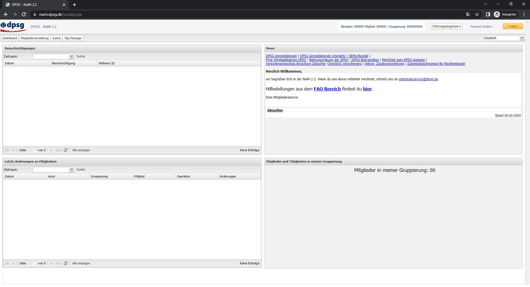This screenshot has height=287, width=530.
Task: Click the translate page icon in address bar
Action: [468, 14]
